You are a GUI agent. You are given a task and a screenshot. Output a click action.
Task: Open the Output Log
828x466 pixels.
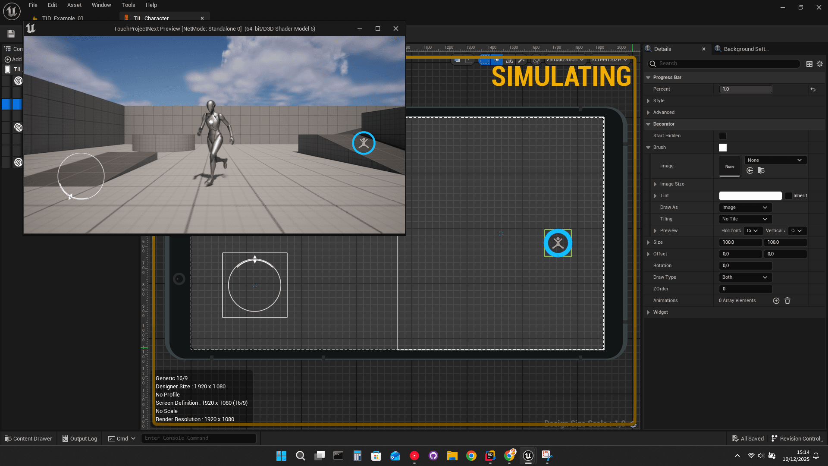[80, 439]
